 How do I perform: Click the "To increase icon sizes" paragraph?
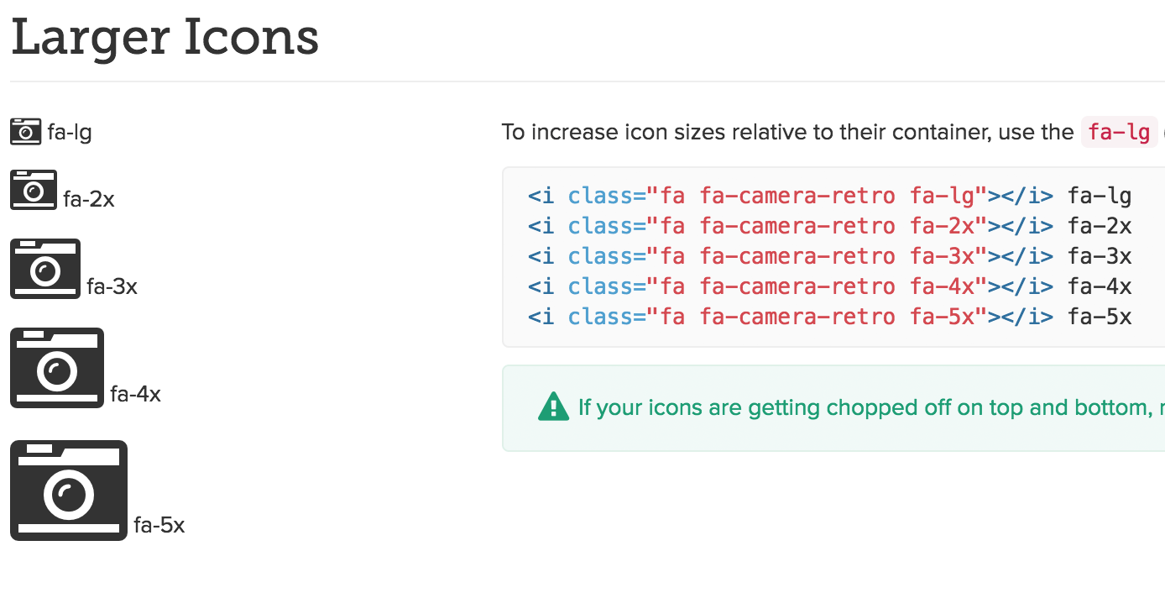click(x=787, y=133)
